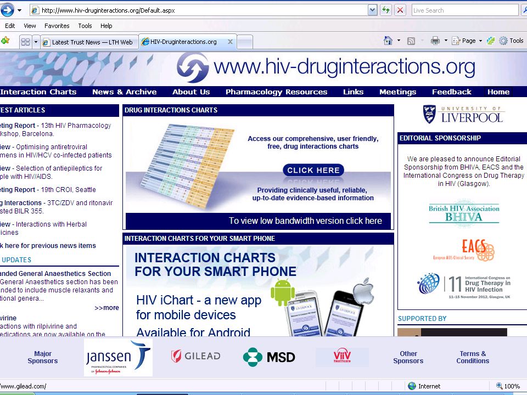Open the Tools gear toolbar button
This screenshot has height=395, width=527.
click(512, 41)
